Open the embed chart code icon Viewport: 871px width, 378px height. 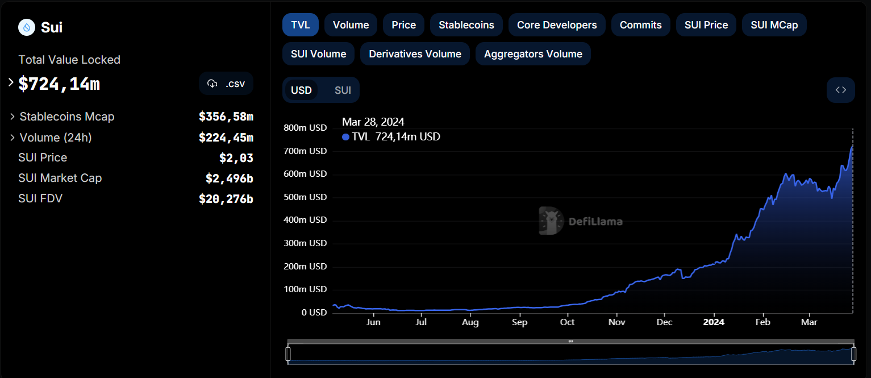pos(841,90)
